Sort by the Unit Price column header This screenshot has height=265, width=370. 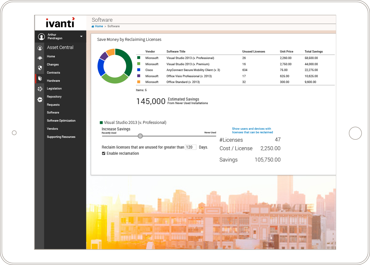pos(287,51)
